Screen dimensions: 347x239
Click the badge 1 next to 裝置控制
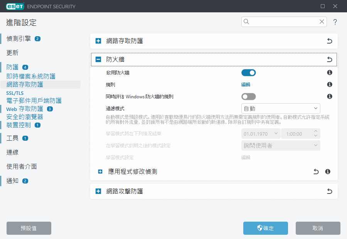[38, 125]
